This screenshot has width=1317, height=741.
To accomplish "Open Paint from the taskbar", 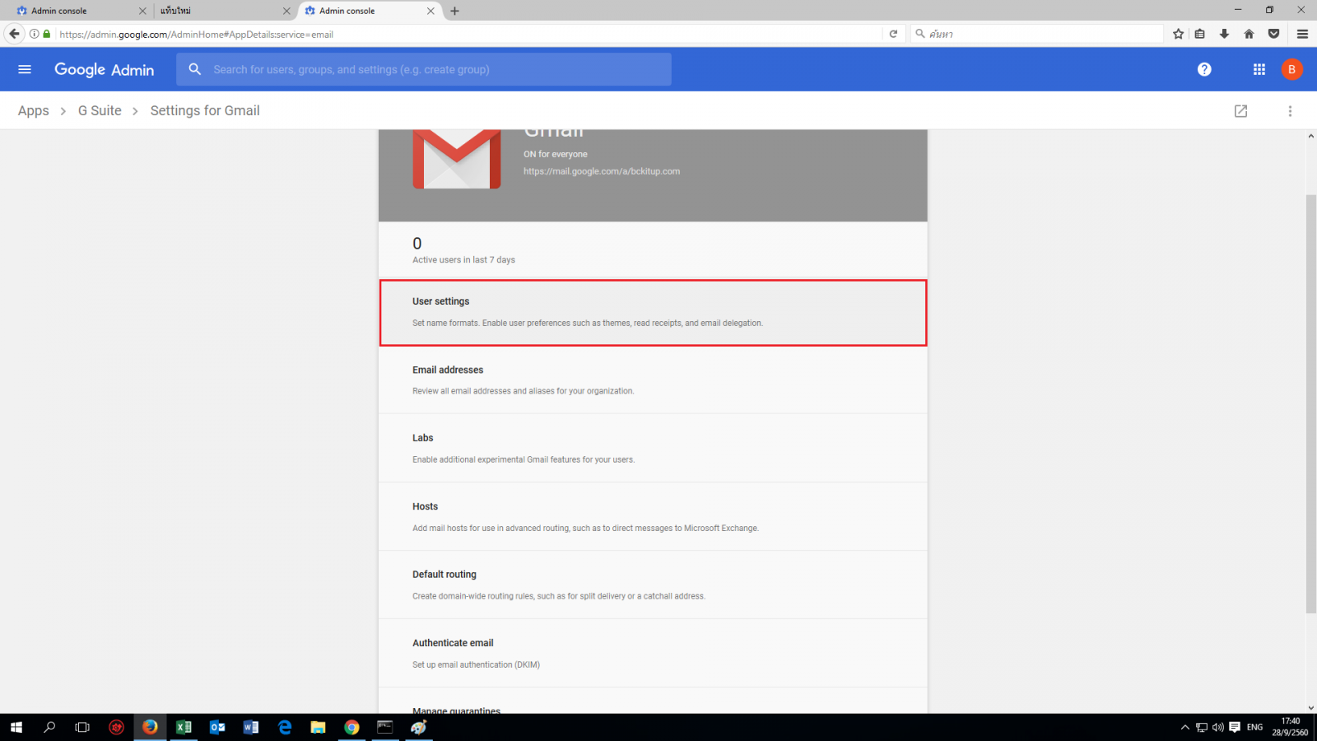I will 419,727.
